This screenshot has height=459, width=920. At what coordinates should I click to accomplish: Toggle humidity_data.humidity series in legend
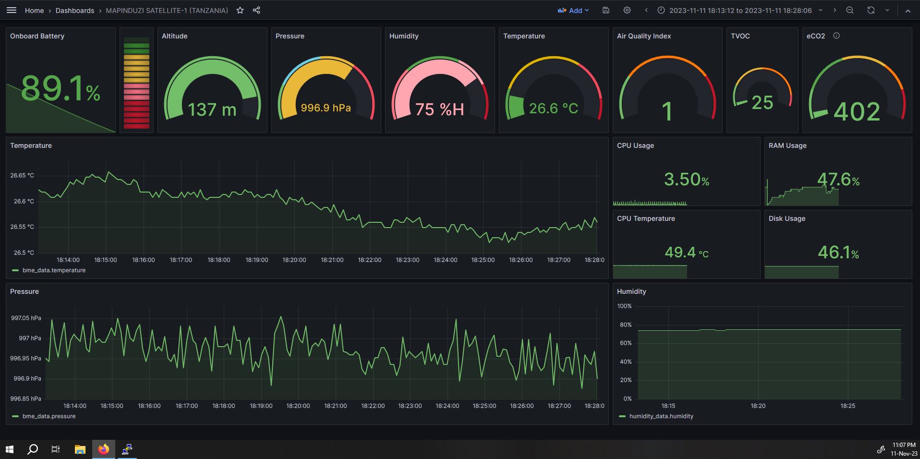click(x=661, y=416)
